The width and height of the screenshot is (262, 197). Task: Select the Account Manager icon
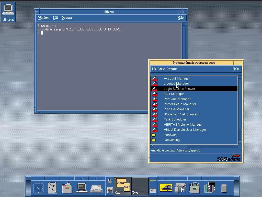pos(155,79)
